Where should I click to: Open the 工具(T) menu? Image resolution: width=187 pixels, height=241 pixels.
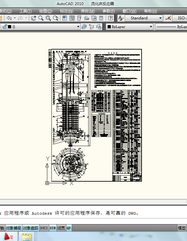tap(25, 11)
